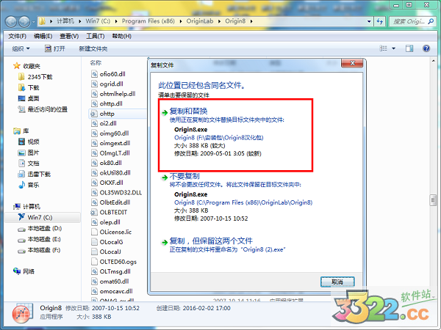Click the 取消 button in dialog
Viewport: 441px width, 330px height.
(337, 282)
